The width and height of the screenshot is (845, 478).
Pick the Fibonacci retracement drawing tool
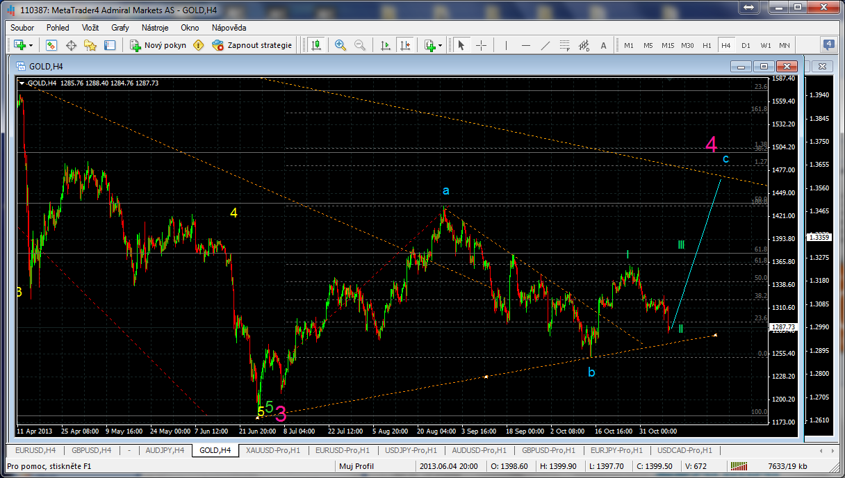(565, 45)
